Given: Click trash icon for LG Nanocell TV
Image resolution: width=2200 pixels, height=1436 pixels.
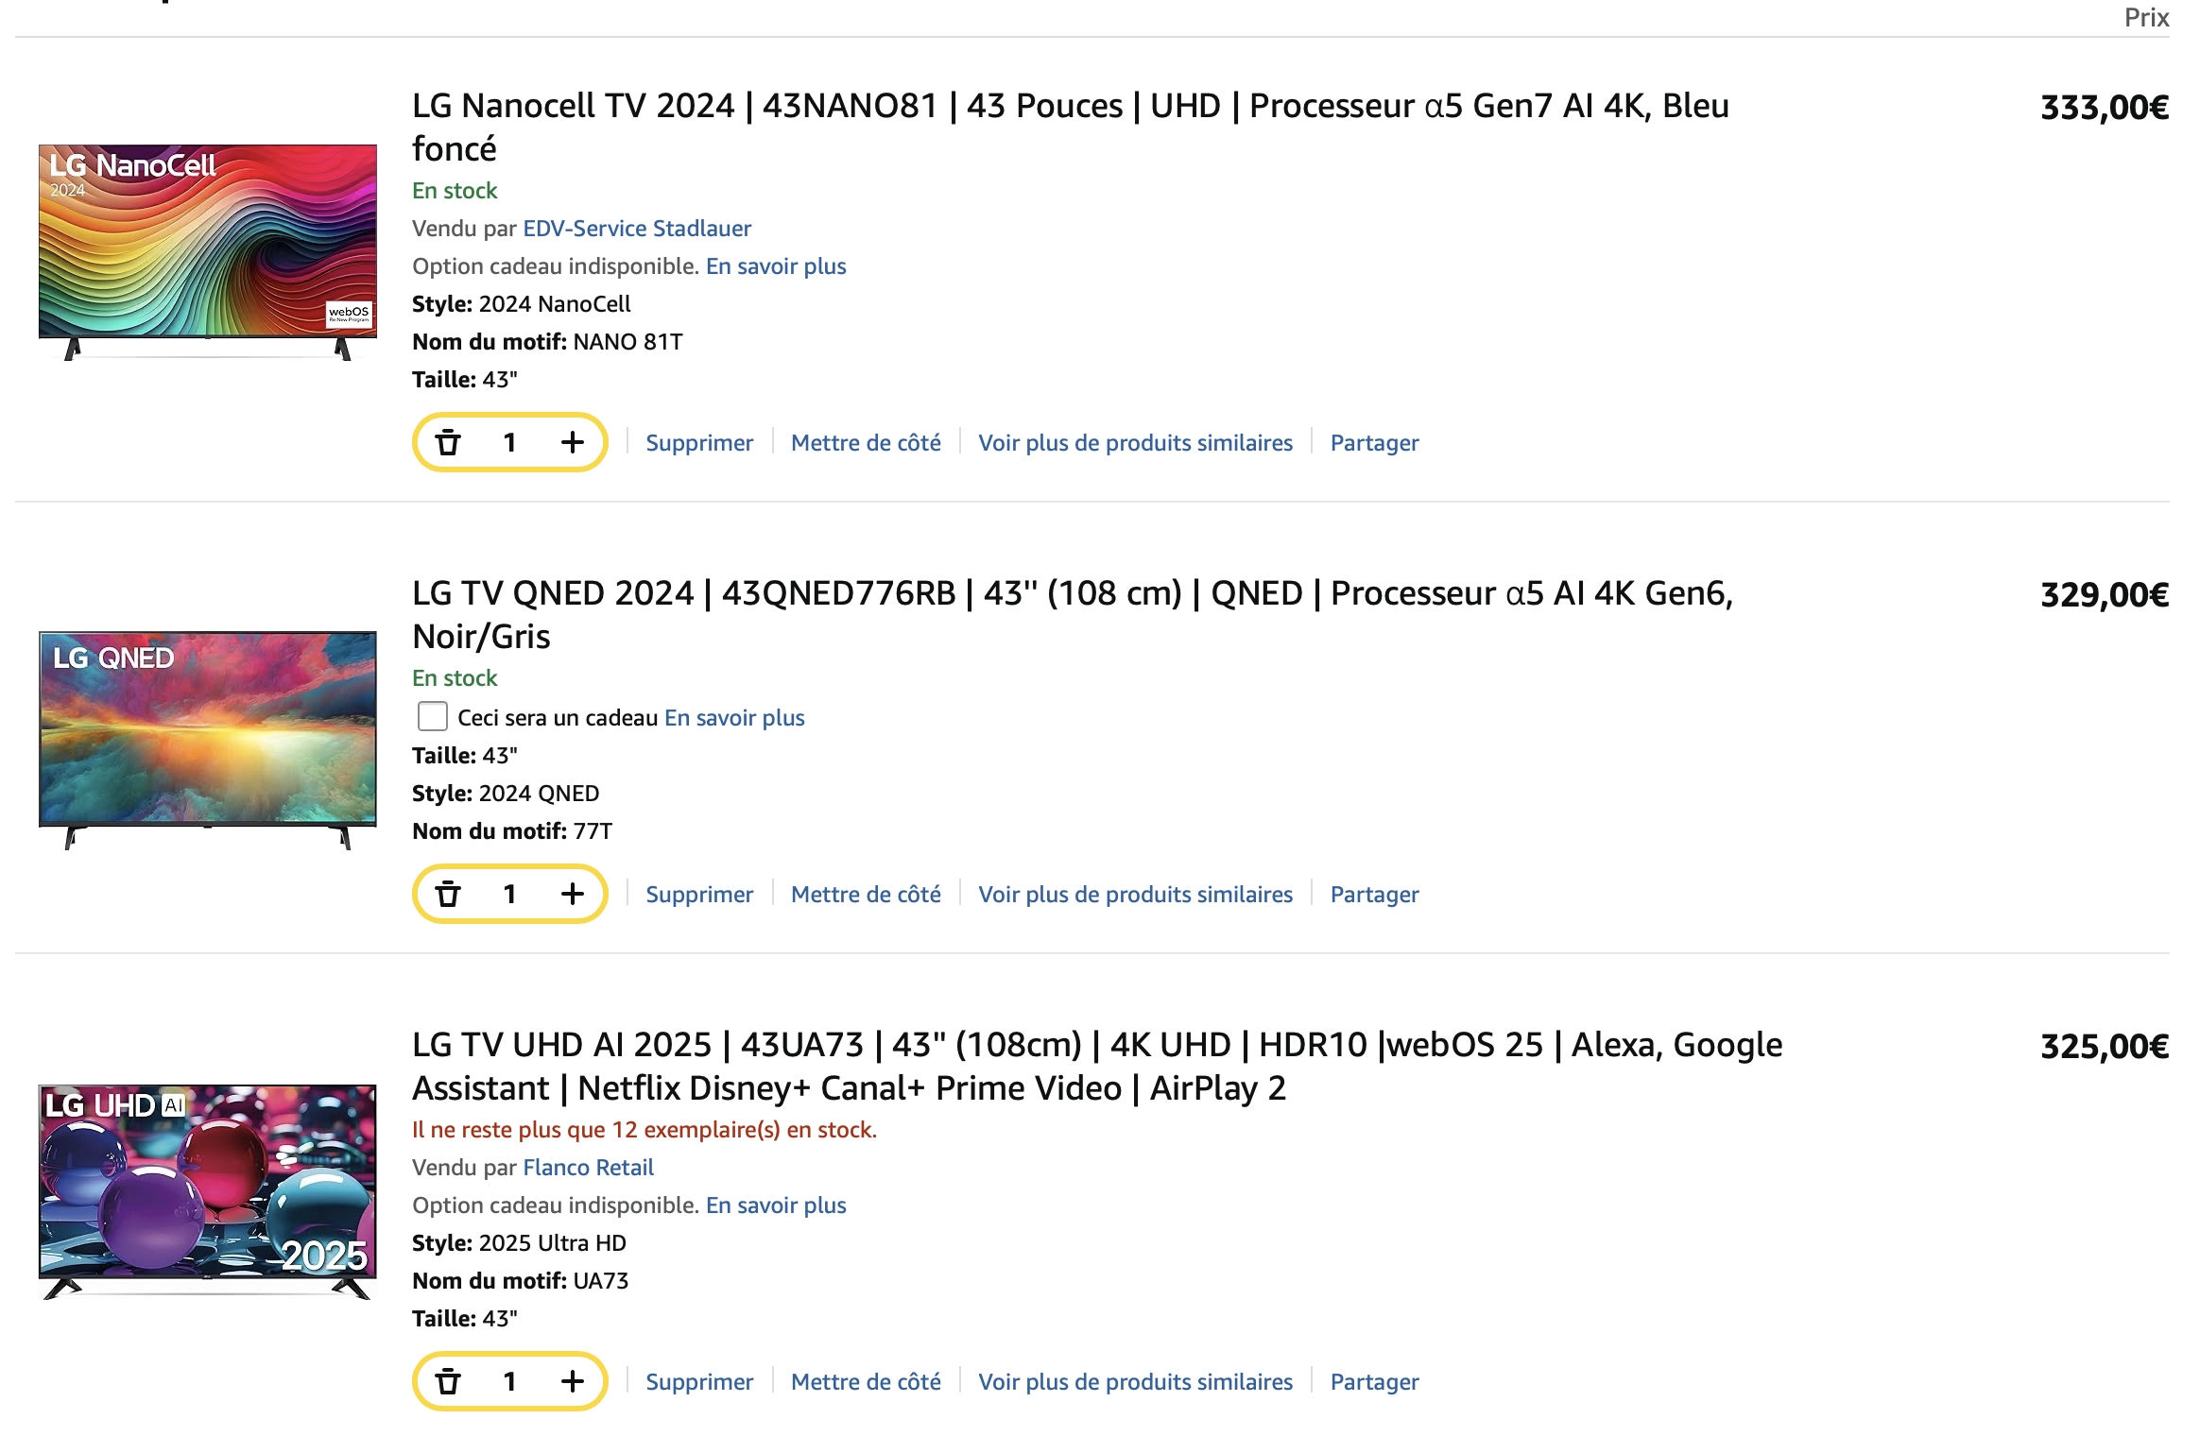Looking at the screenshot, I should (x=448, y=442).
